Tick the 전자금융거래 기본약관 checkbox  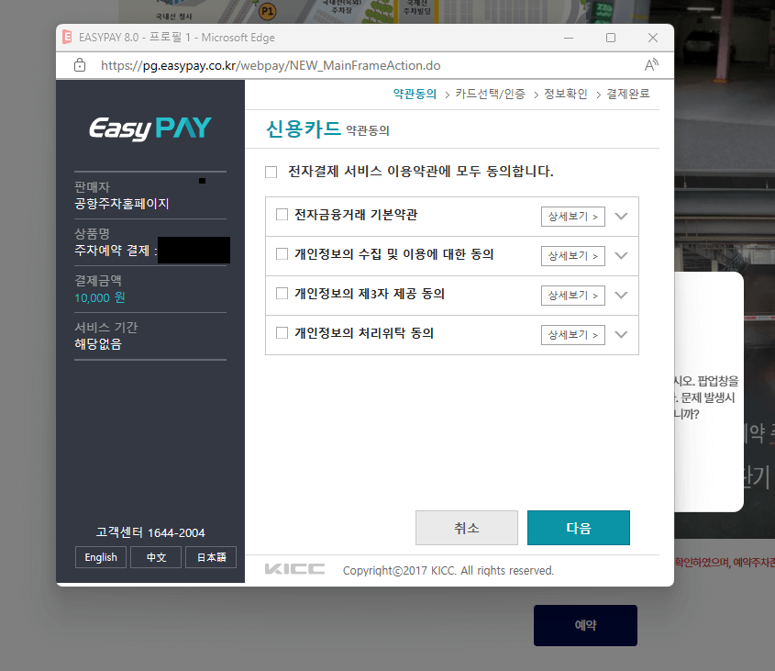point(282,214)
